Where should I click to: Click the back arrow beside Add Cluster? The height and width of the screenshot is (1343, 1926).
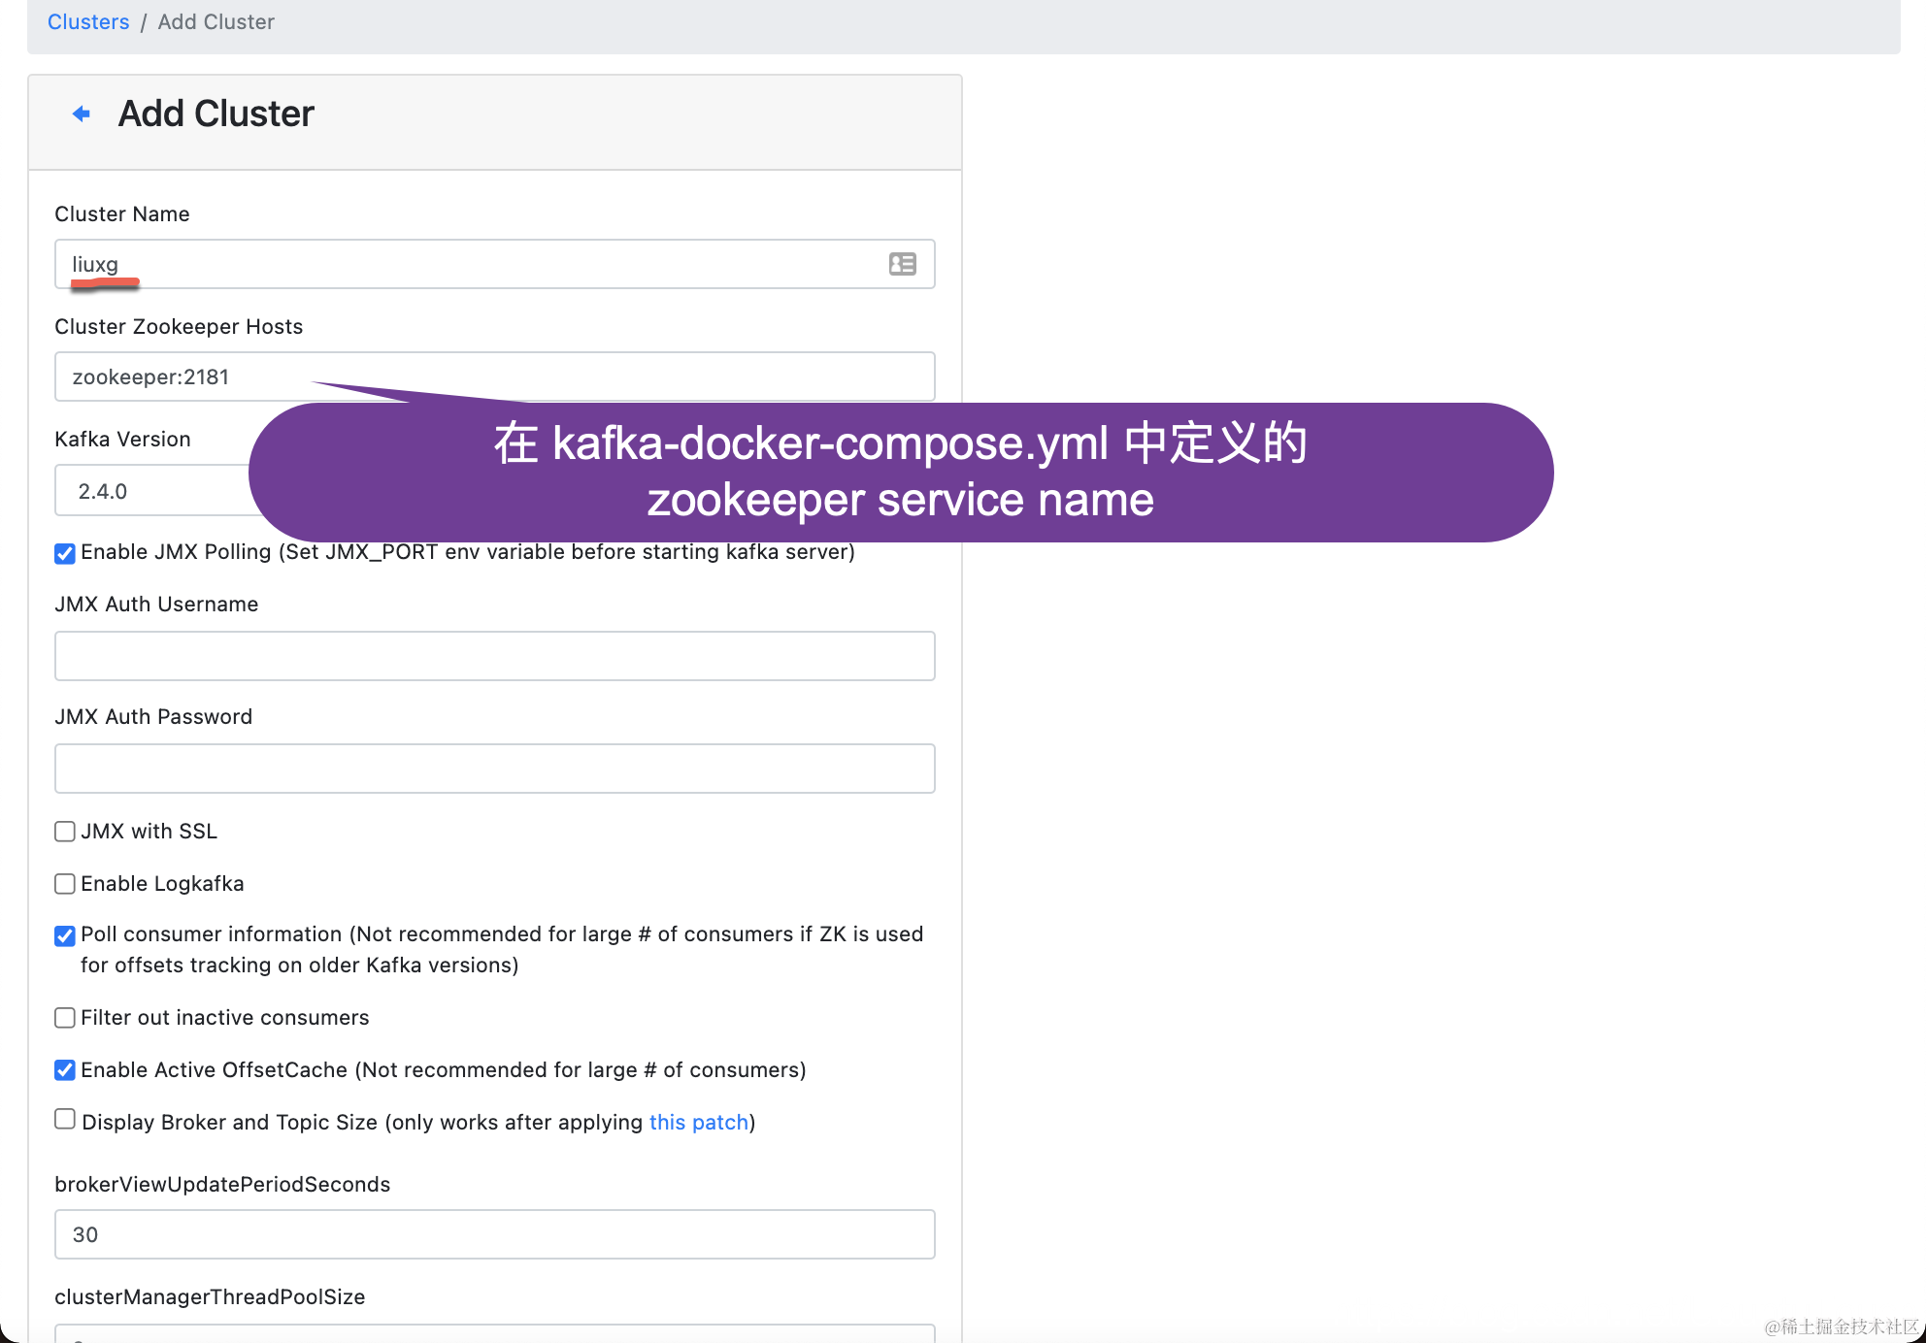click(82, 115)
